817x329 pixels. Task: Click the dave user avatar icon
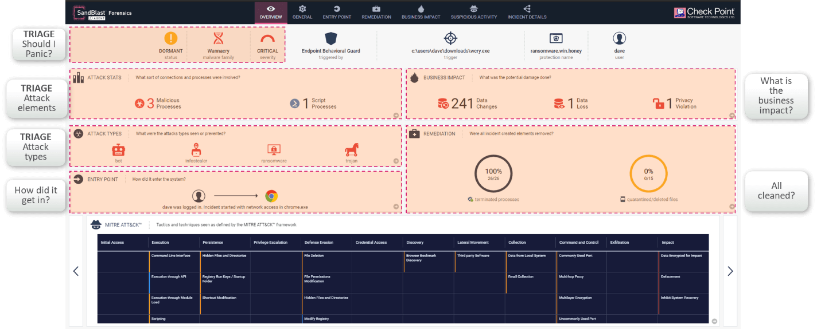pyautogui.click(x=619, y=38)
